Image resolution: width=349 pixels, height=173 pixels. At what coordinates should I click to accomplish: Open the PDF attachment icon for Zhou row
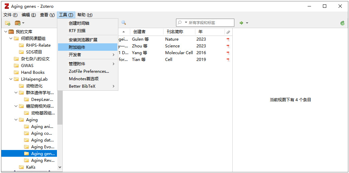[228, 46]
